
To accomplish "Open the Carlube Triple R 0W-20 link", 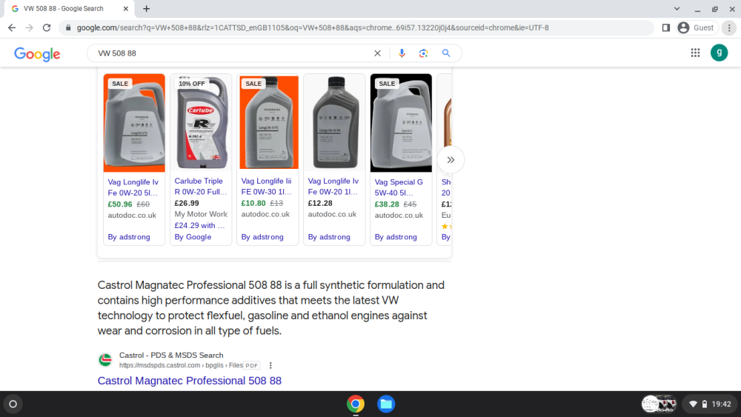I will (201, 187).
